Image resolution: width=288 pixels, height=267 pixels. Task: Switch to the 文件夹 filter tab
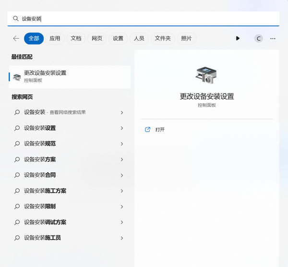click(163, 38)
